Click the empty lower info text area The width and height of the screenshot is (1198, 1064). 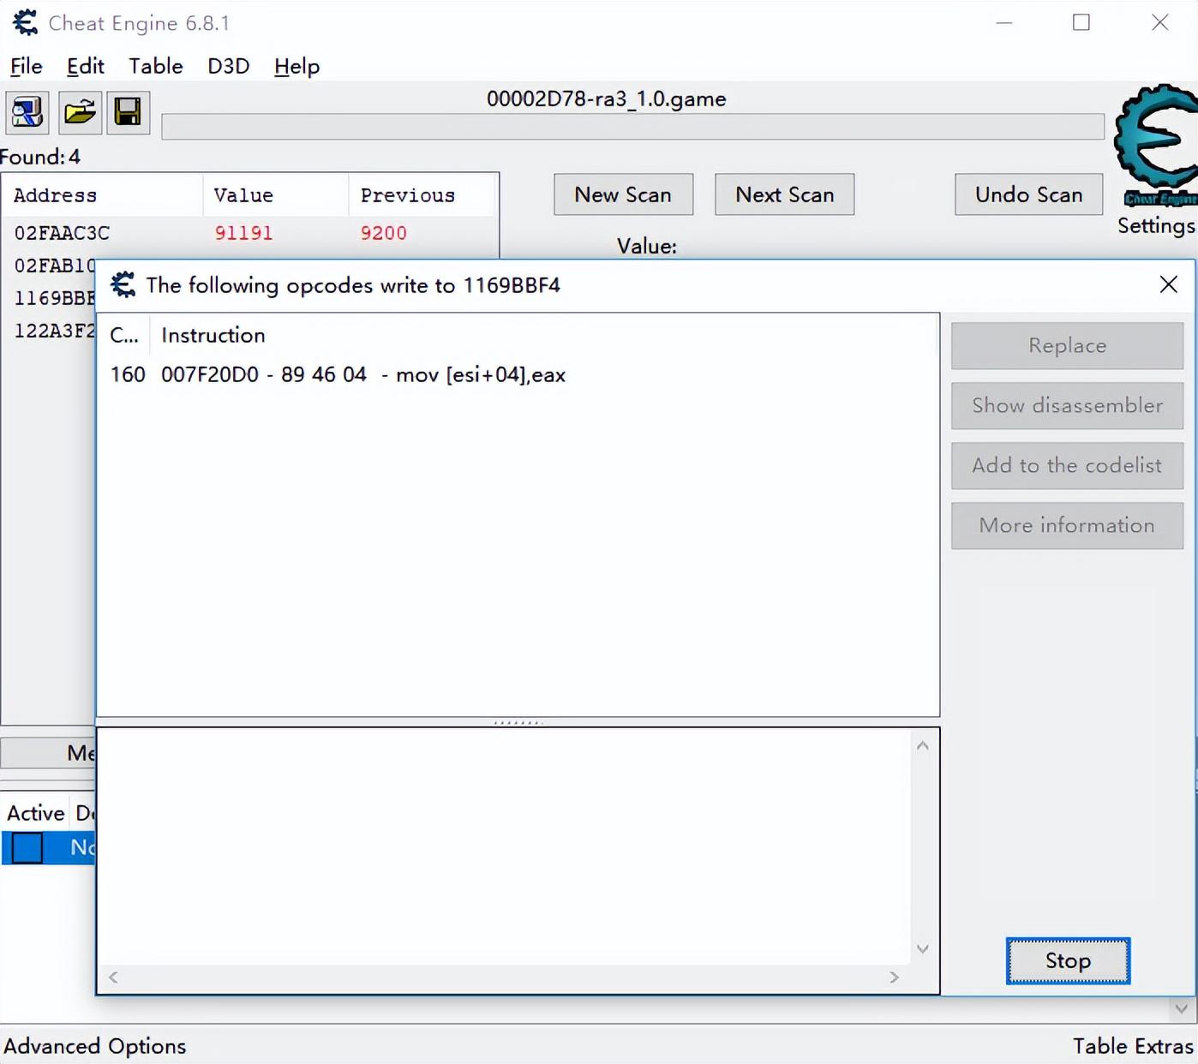coord(504,846)
